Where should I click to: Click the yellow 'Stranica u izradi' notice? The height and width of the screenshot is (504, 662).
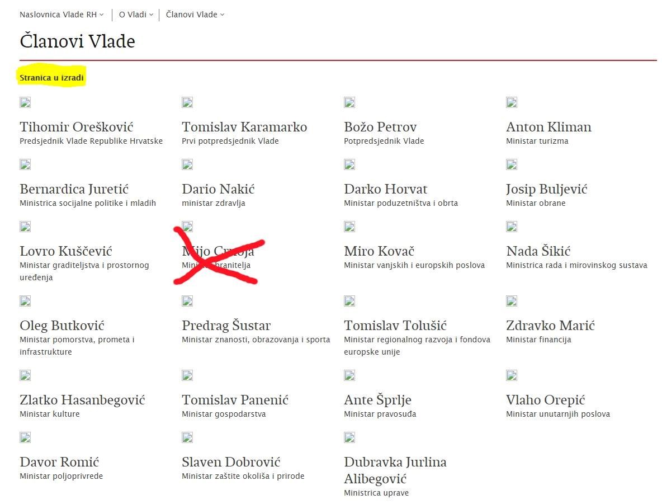[51, 78]
